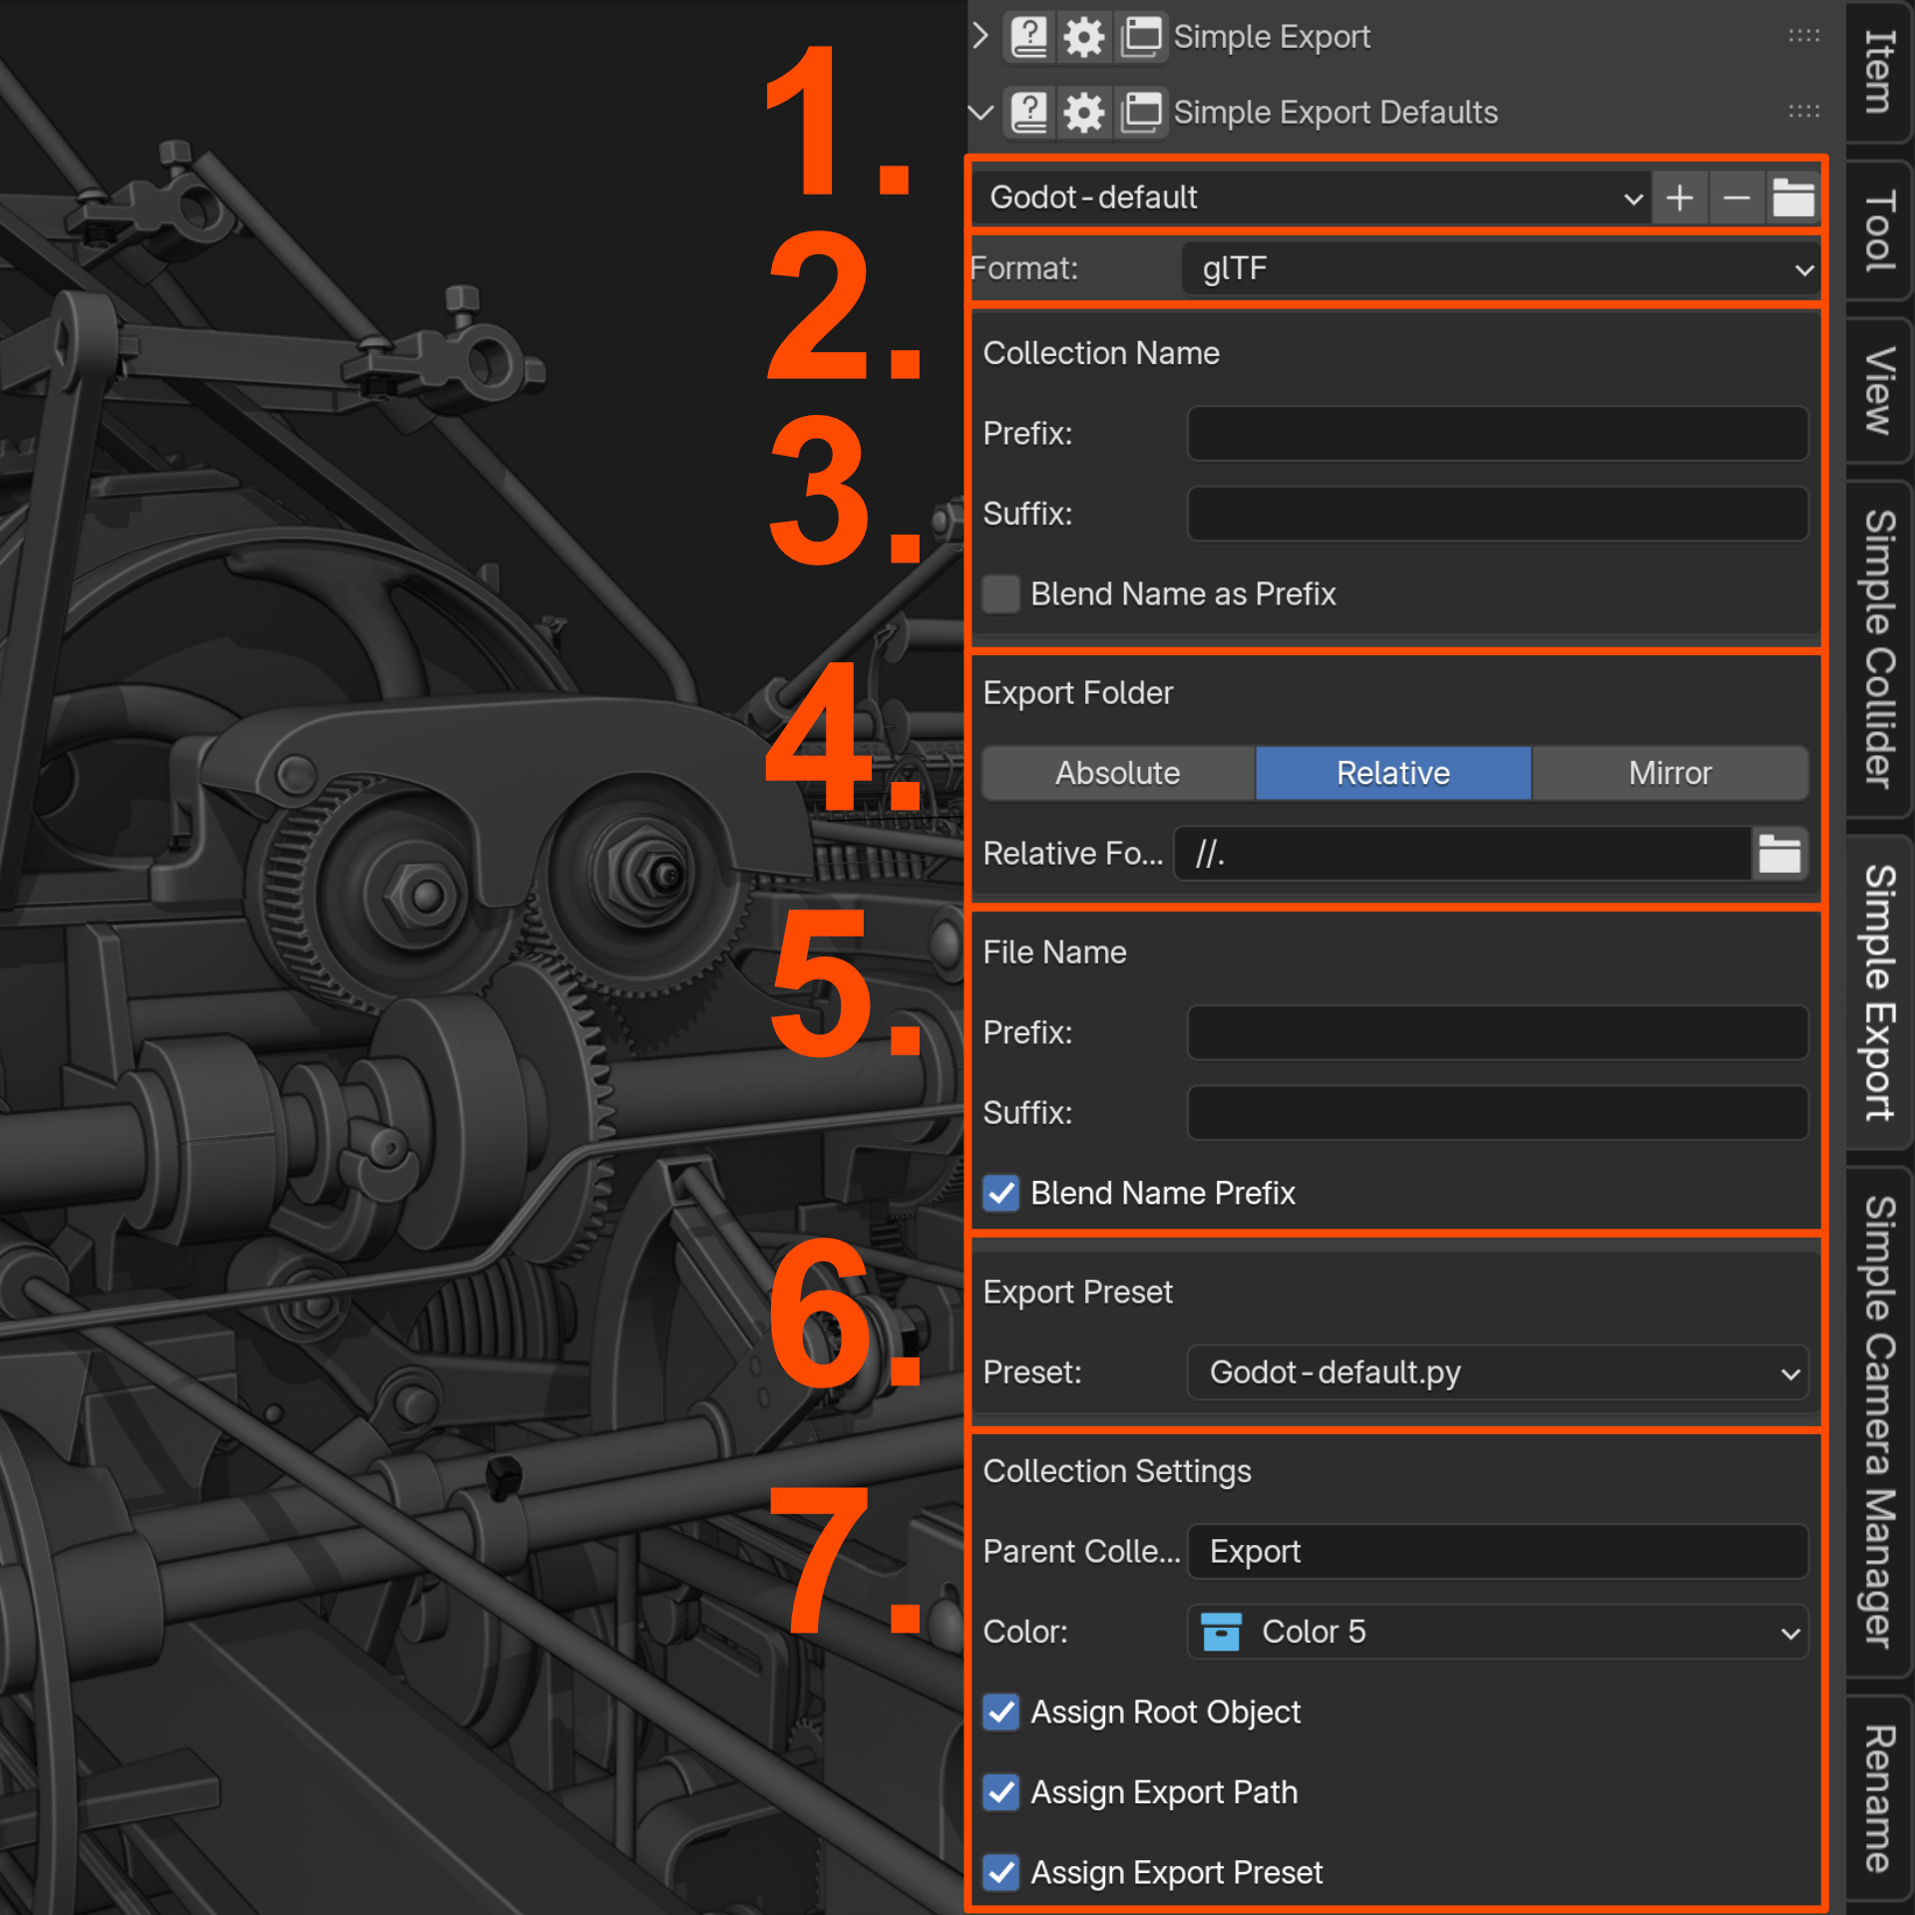Browse for Relative Folder path
Screen dimensions: 1915x1915
1779,854
